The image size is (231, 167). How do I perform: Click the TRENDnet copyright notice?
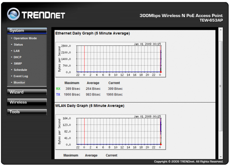point(189,161)
